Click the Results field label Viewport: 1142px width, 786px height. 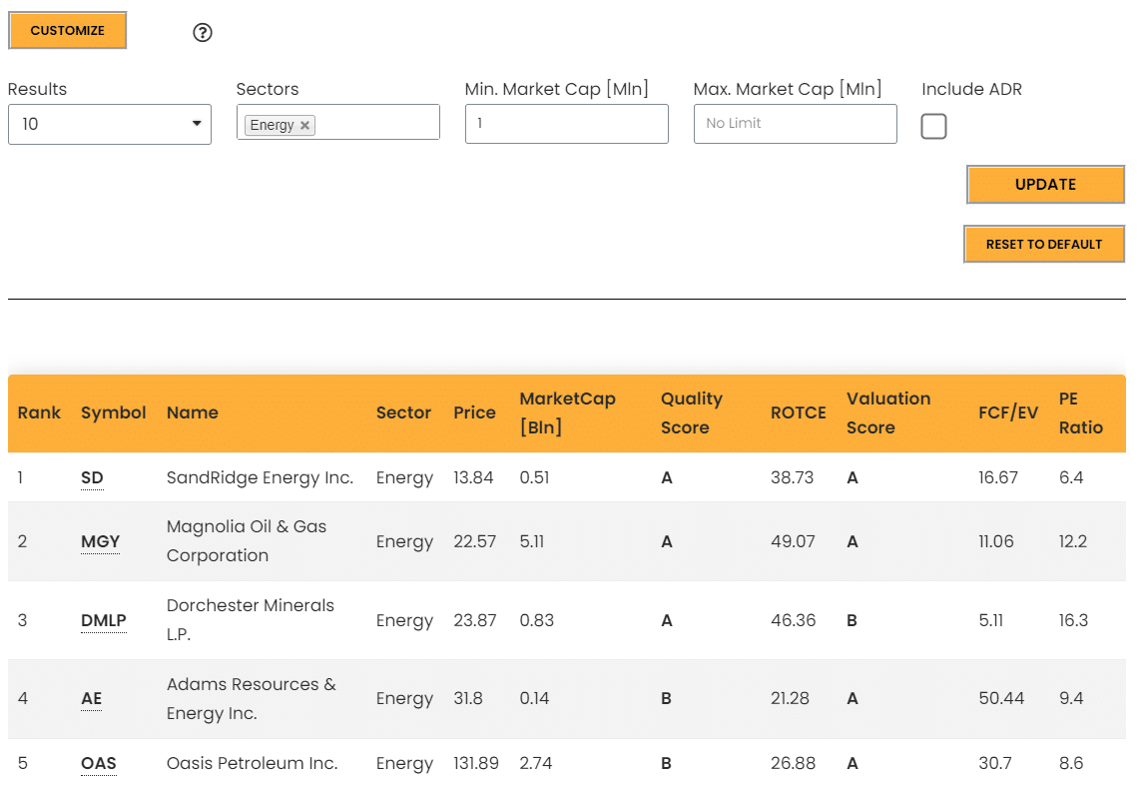coord(37,89)
